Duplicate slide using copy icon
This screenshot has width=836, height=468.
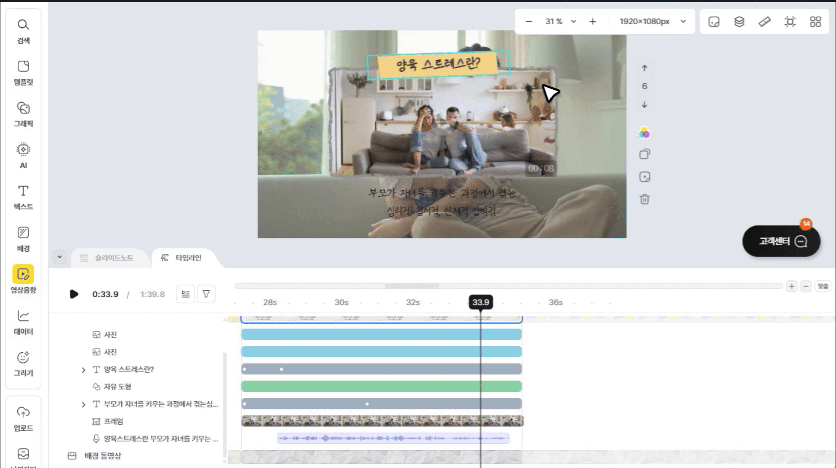tap(644, 154)
